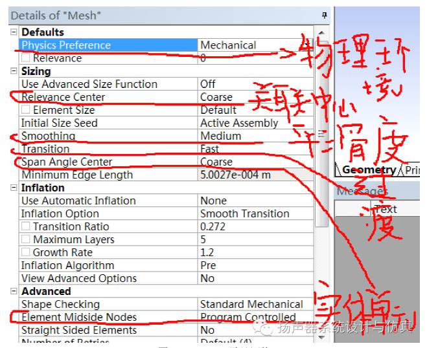427x348 pixels.
Task: Click the pin icon in Details header
Action: 324,16
